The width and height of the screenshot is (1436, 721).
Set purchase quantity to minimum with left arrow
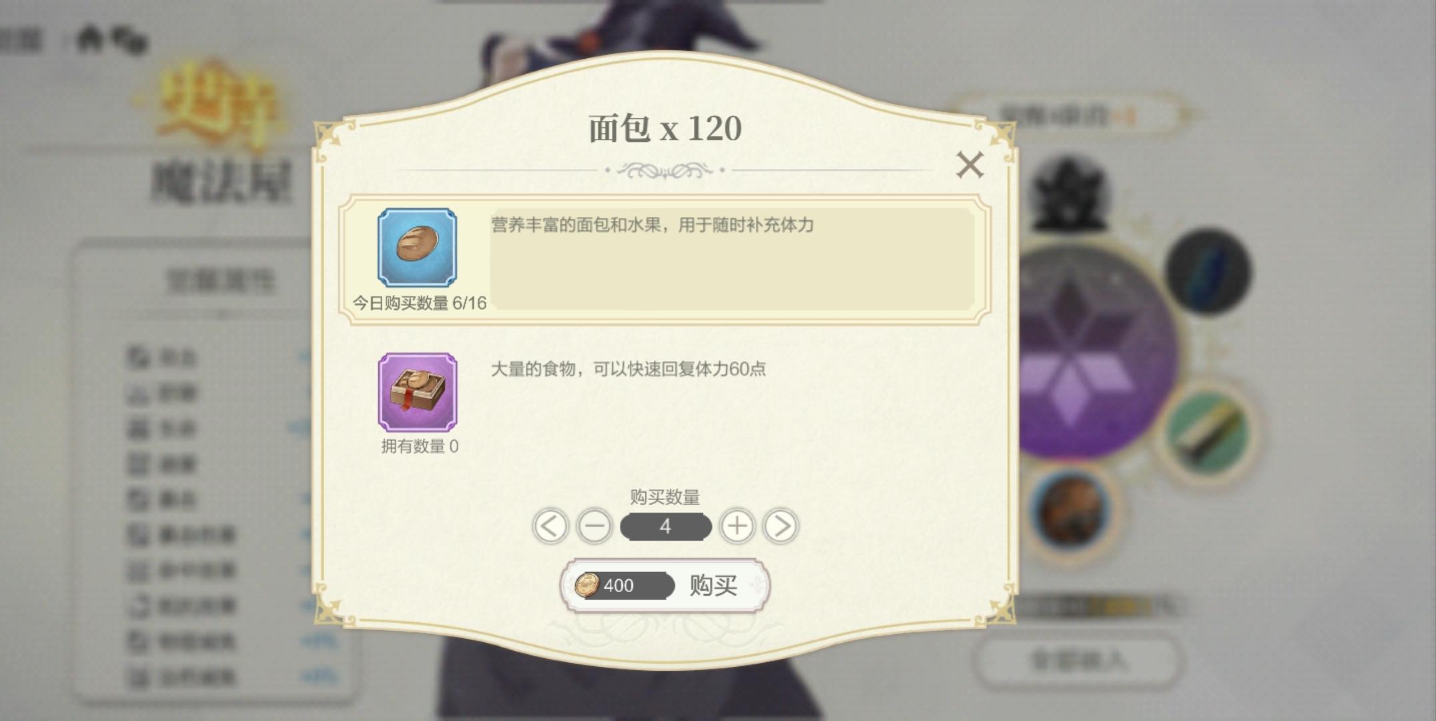click(x=551, y=526)
